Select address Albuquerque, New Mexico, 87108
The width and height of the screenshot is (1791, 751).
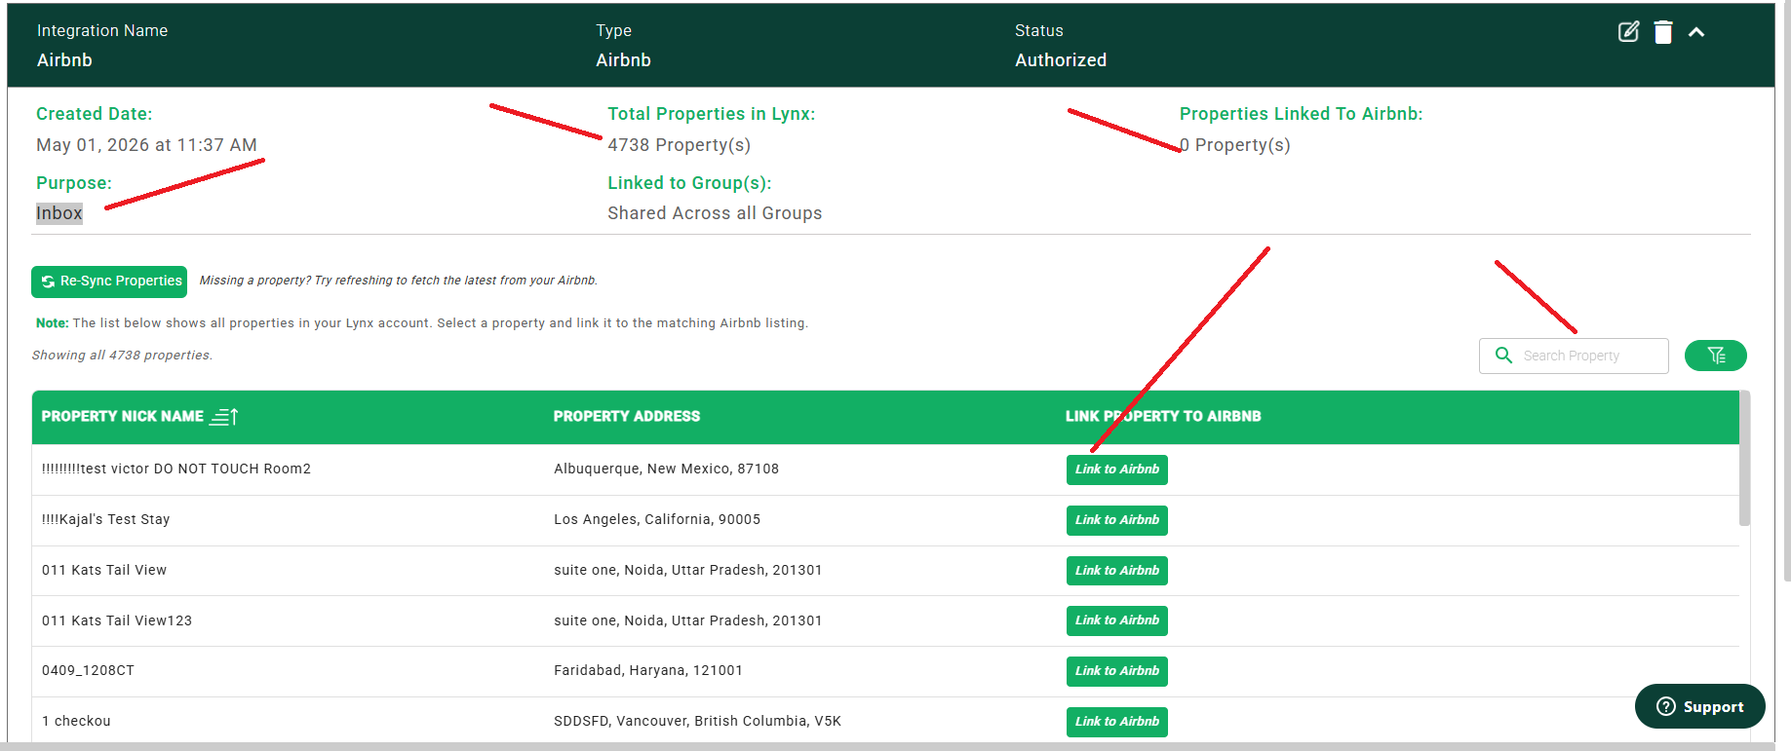coord(667,469)
